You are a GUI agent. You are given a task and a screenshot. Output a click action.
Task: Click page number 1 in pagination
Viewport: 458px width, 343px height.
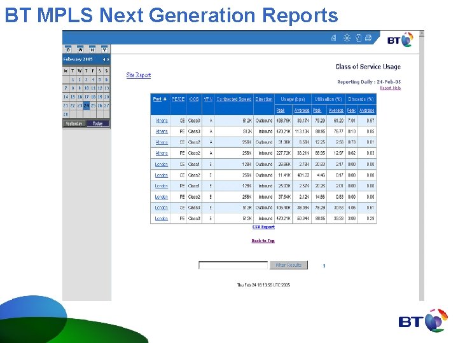[x=324, y=266]
